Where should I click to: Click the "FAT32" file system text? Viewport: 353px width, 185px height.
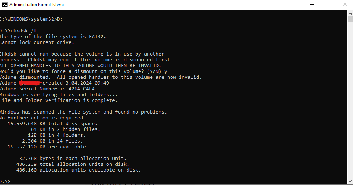pyautogui.click(x=97, y=36)
